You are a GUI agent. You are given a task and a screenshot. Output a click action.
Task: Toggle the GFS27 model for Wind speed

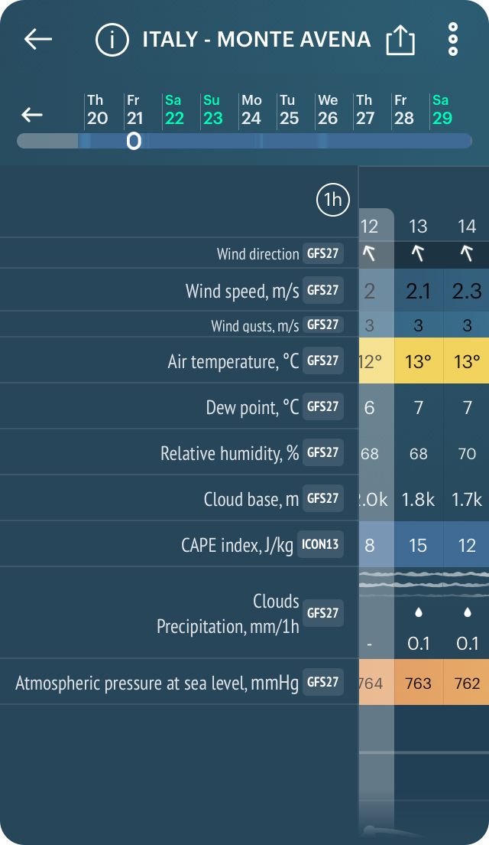tap(322, 290)
